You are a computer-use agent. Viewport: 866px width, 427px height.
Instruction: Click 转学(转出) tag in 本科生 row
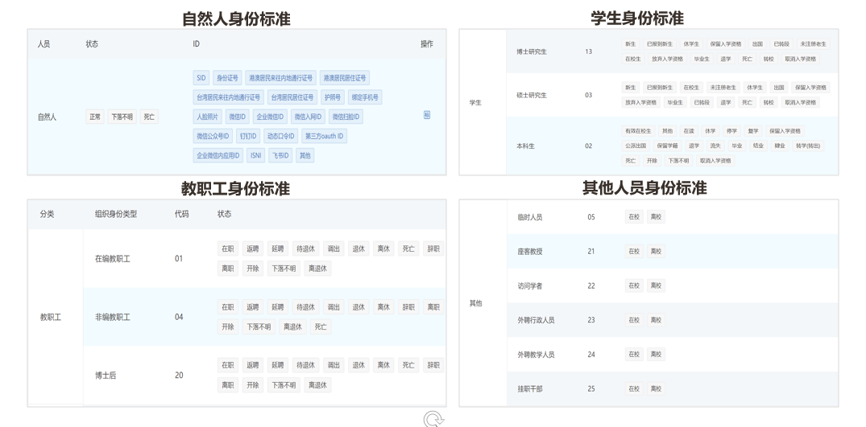[808, 146]
